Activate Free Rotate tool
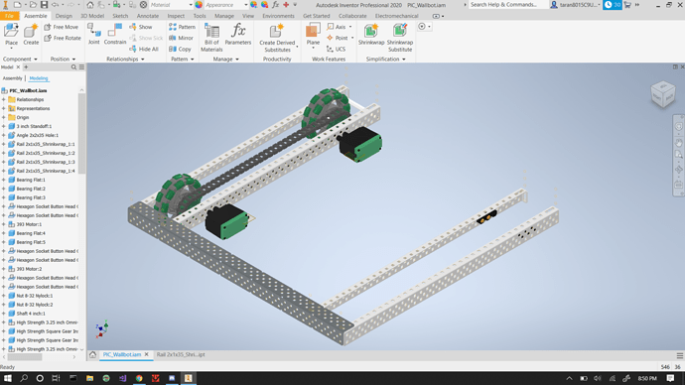This screenshot has height=385, width=685. point(63,38)
